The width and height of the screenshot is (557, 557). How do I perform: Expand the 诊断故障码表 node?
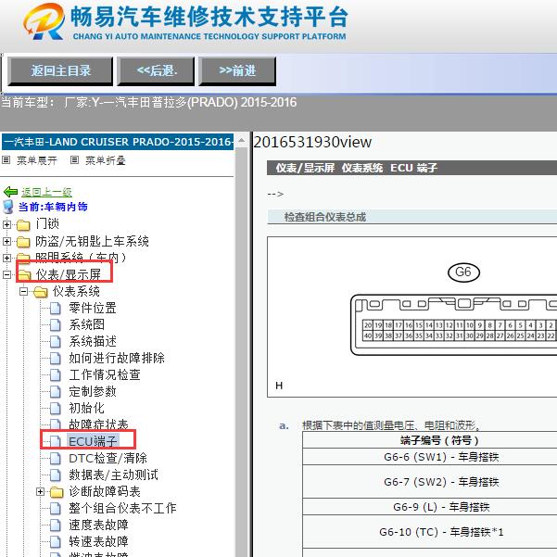(40, 492)
